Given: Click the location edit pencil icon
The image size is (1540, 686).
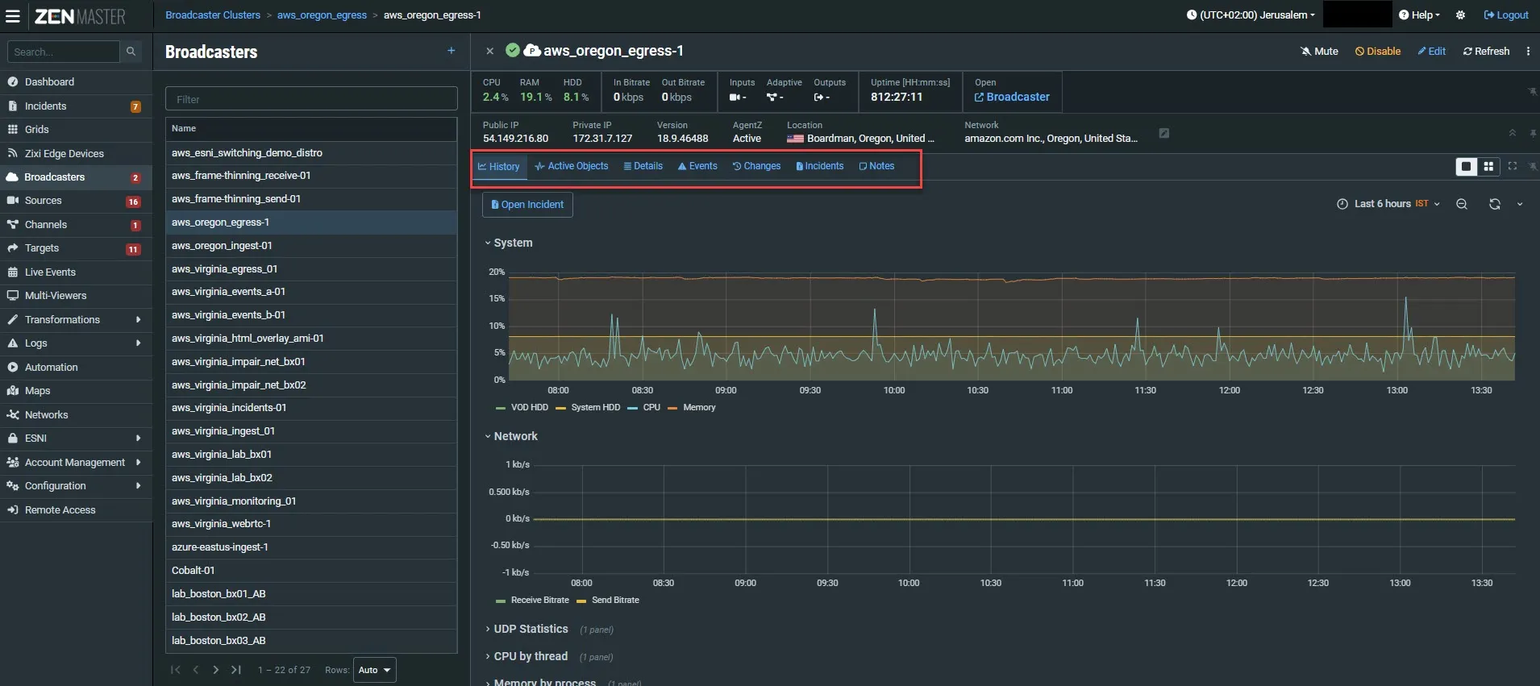Looking at the screenshot, I should coord(1164,133).
